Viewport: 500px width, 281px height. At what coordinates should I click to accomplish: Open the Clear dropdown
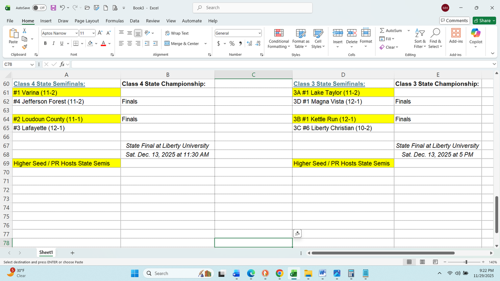(389, 47)
